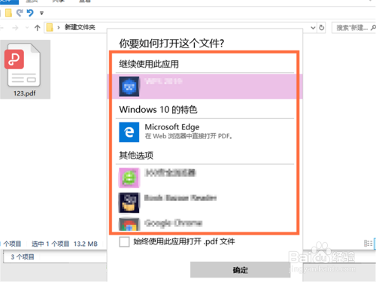Open the quick access toolbar customize dropdown

point(41,13)
